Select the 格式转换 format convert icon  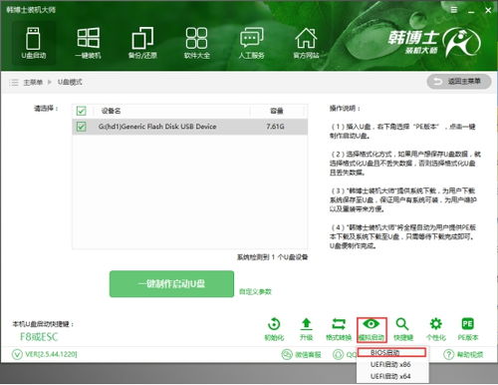click(x=339, y=329)
